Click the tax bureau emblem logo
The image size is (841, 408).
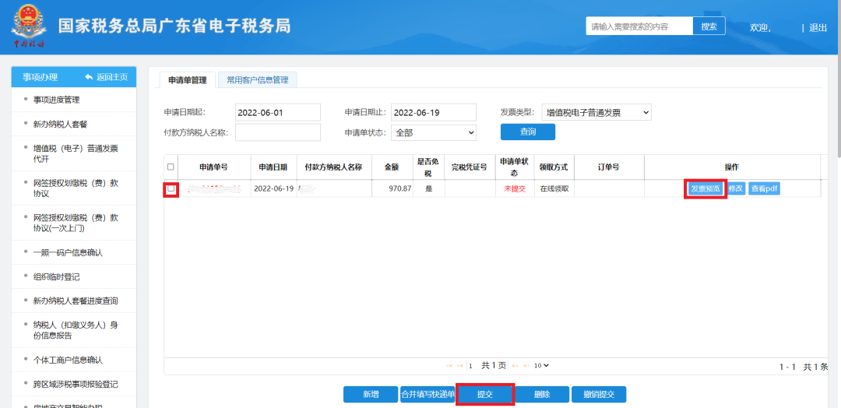pyautogui.click(x=29, y=26)
